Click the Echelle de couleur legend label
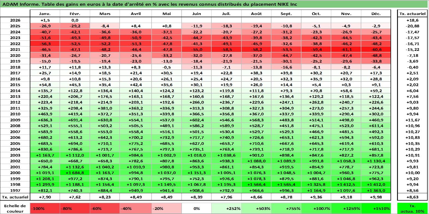The width and height of the screenshot is (429, 214). point(15,208)
